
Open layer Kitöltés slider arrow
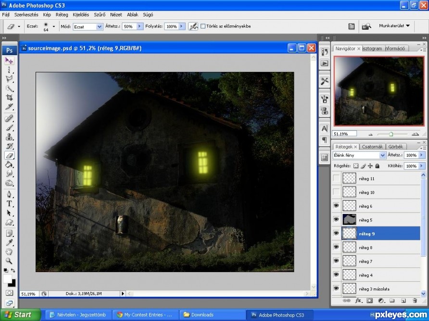coord(422,166)
